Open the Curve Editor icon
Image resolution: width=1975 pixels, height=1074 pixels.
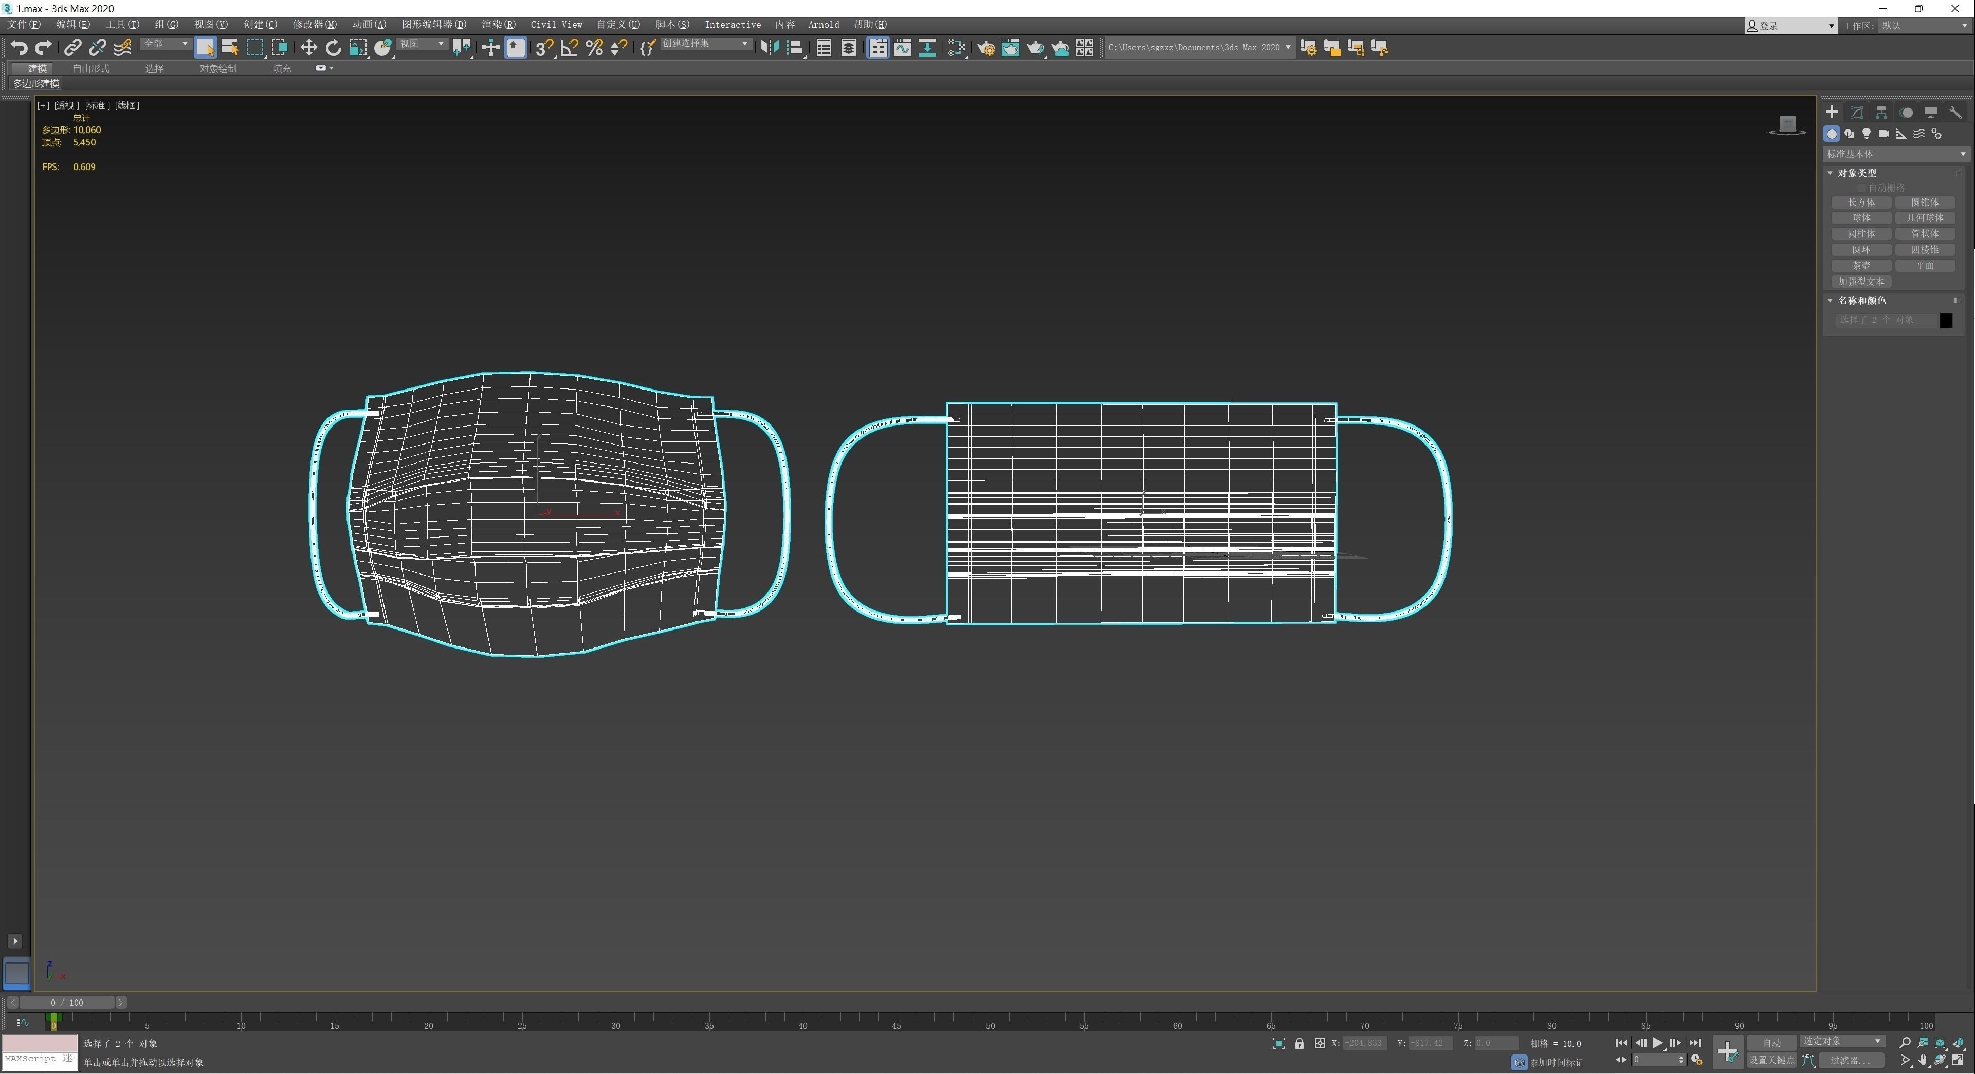tap(902, 47)
